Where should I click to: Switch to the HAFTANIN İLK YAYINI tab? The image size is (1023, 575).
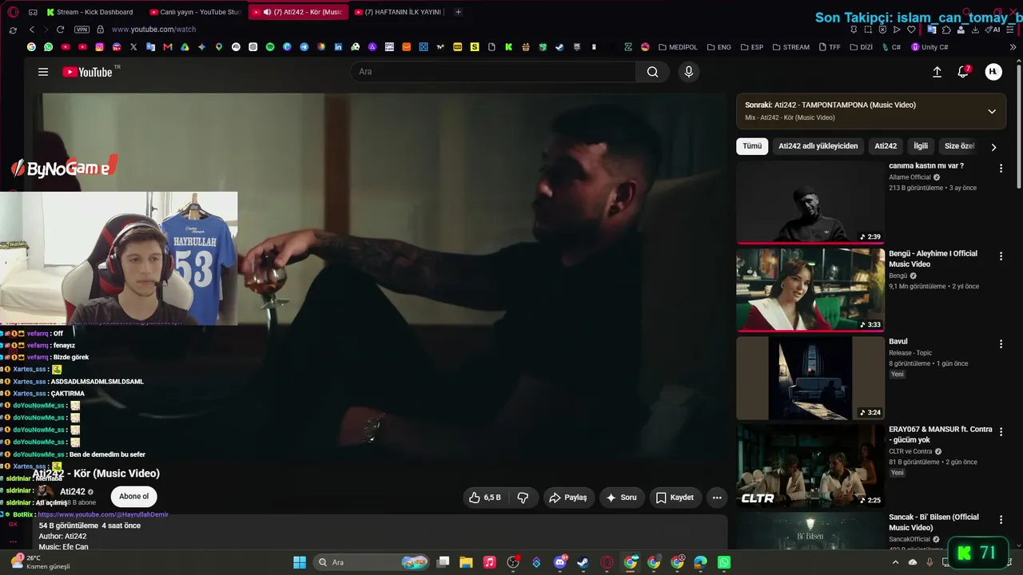398,12
